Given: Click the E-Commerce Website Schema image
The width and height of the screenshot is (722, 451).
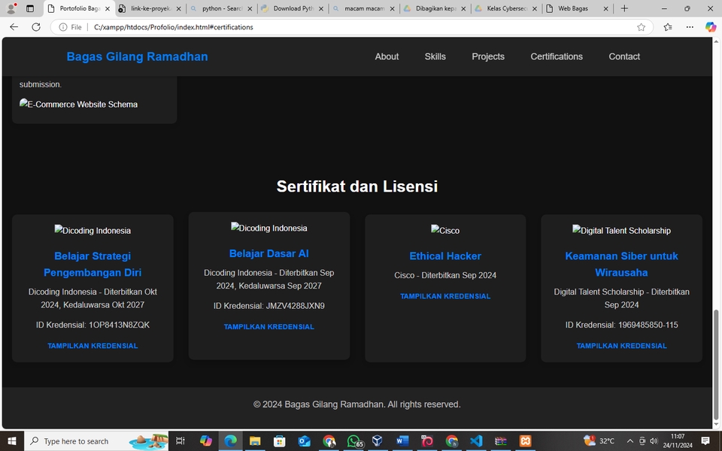Looking at the screenshot, I should (78, 104).
